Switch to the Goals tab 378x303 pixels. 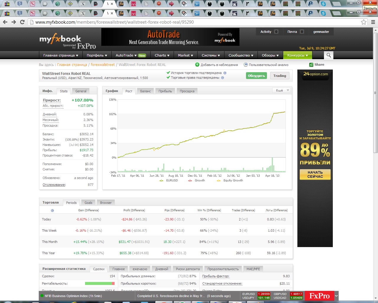point(88,203)
